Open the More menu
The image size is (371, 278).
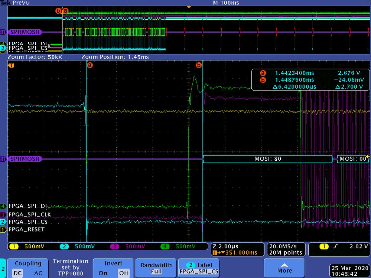[284, 268]
